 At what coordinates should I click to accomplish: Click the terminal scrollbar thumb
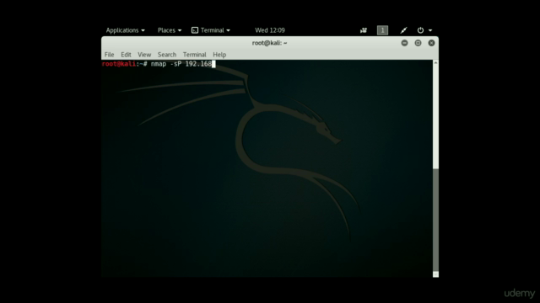pyautogui.click(x=435, y=220)
